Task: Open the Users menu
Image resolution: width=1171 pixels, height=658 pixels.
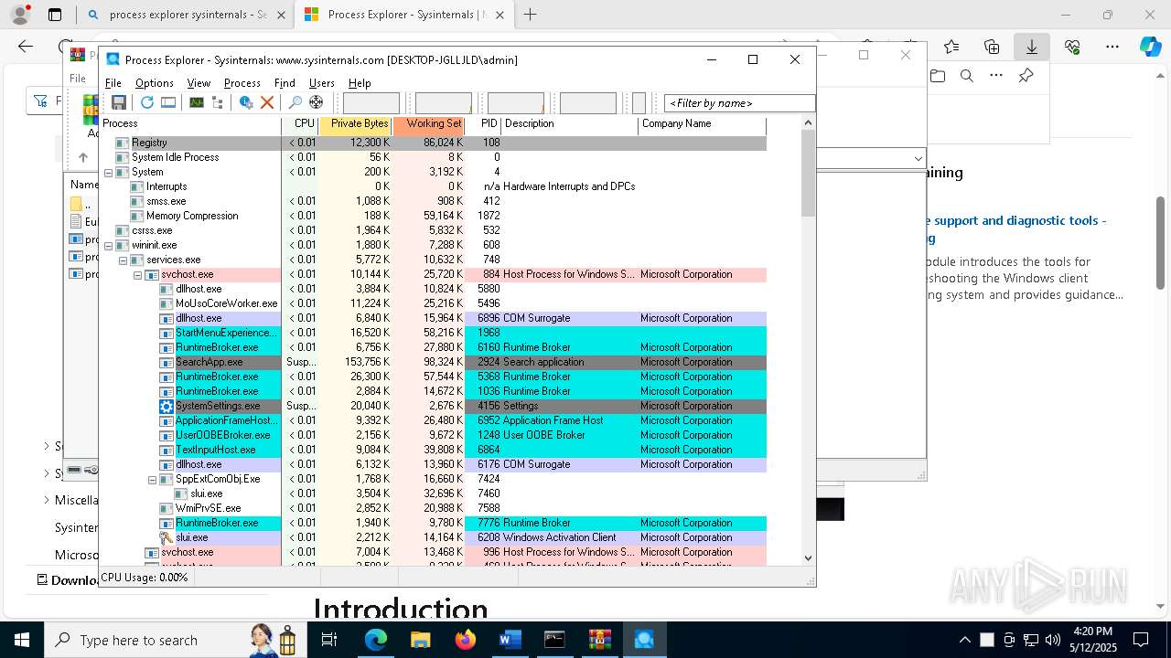Action: pyautogui.click(x=322, y=82)
